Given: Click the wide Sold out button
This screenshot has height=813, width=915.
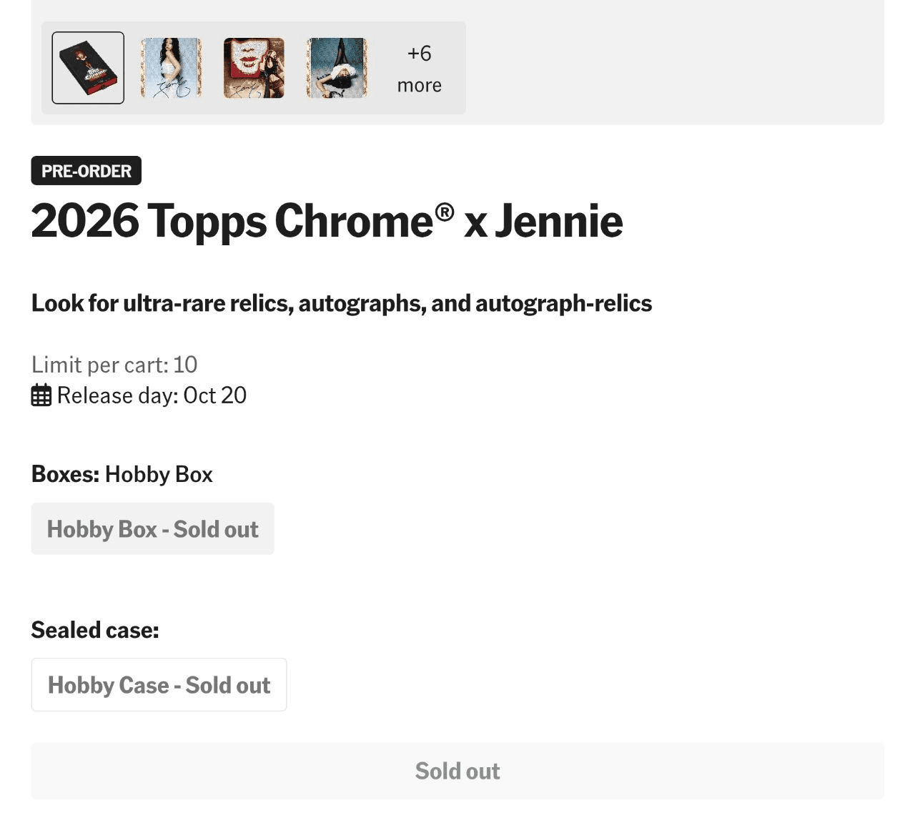Looking at the screenshot, I should click(457, 771).
